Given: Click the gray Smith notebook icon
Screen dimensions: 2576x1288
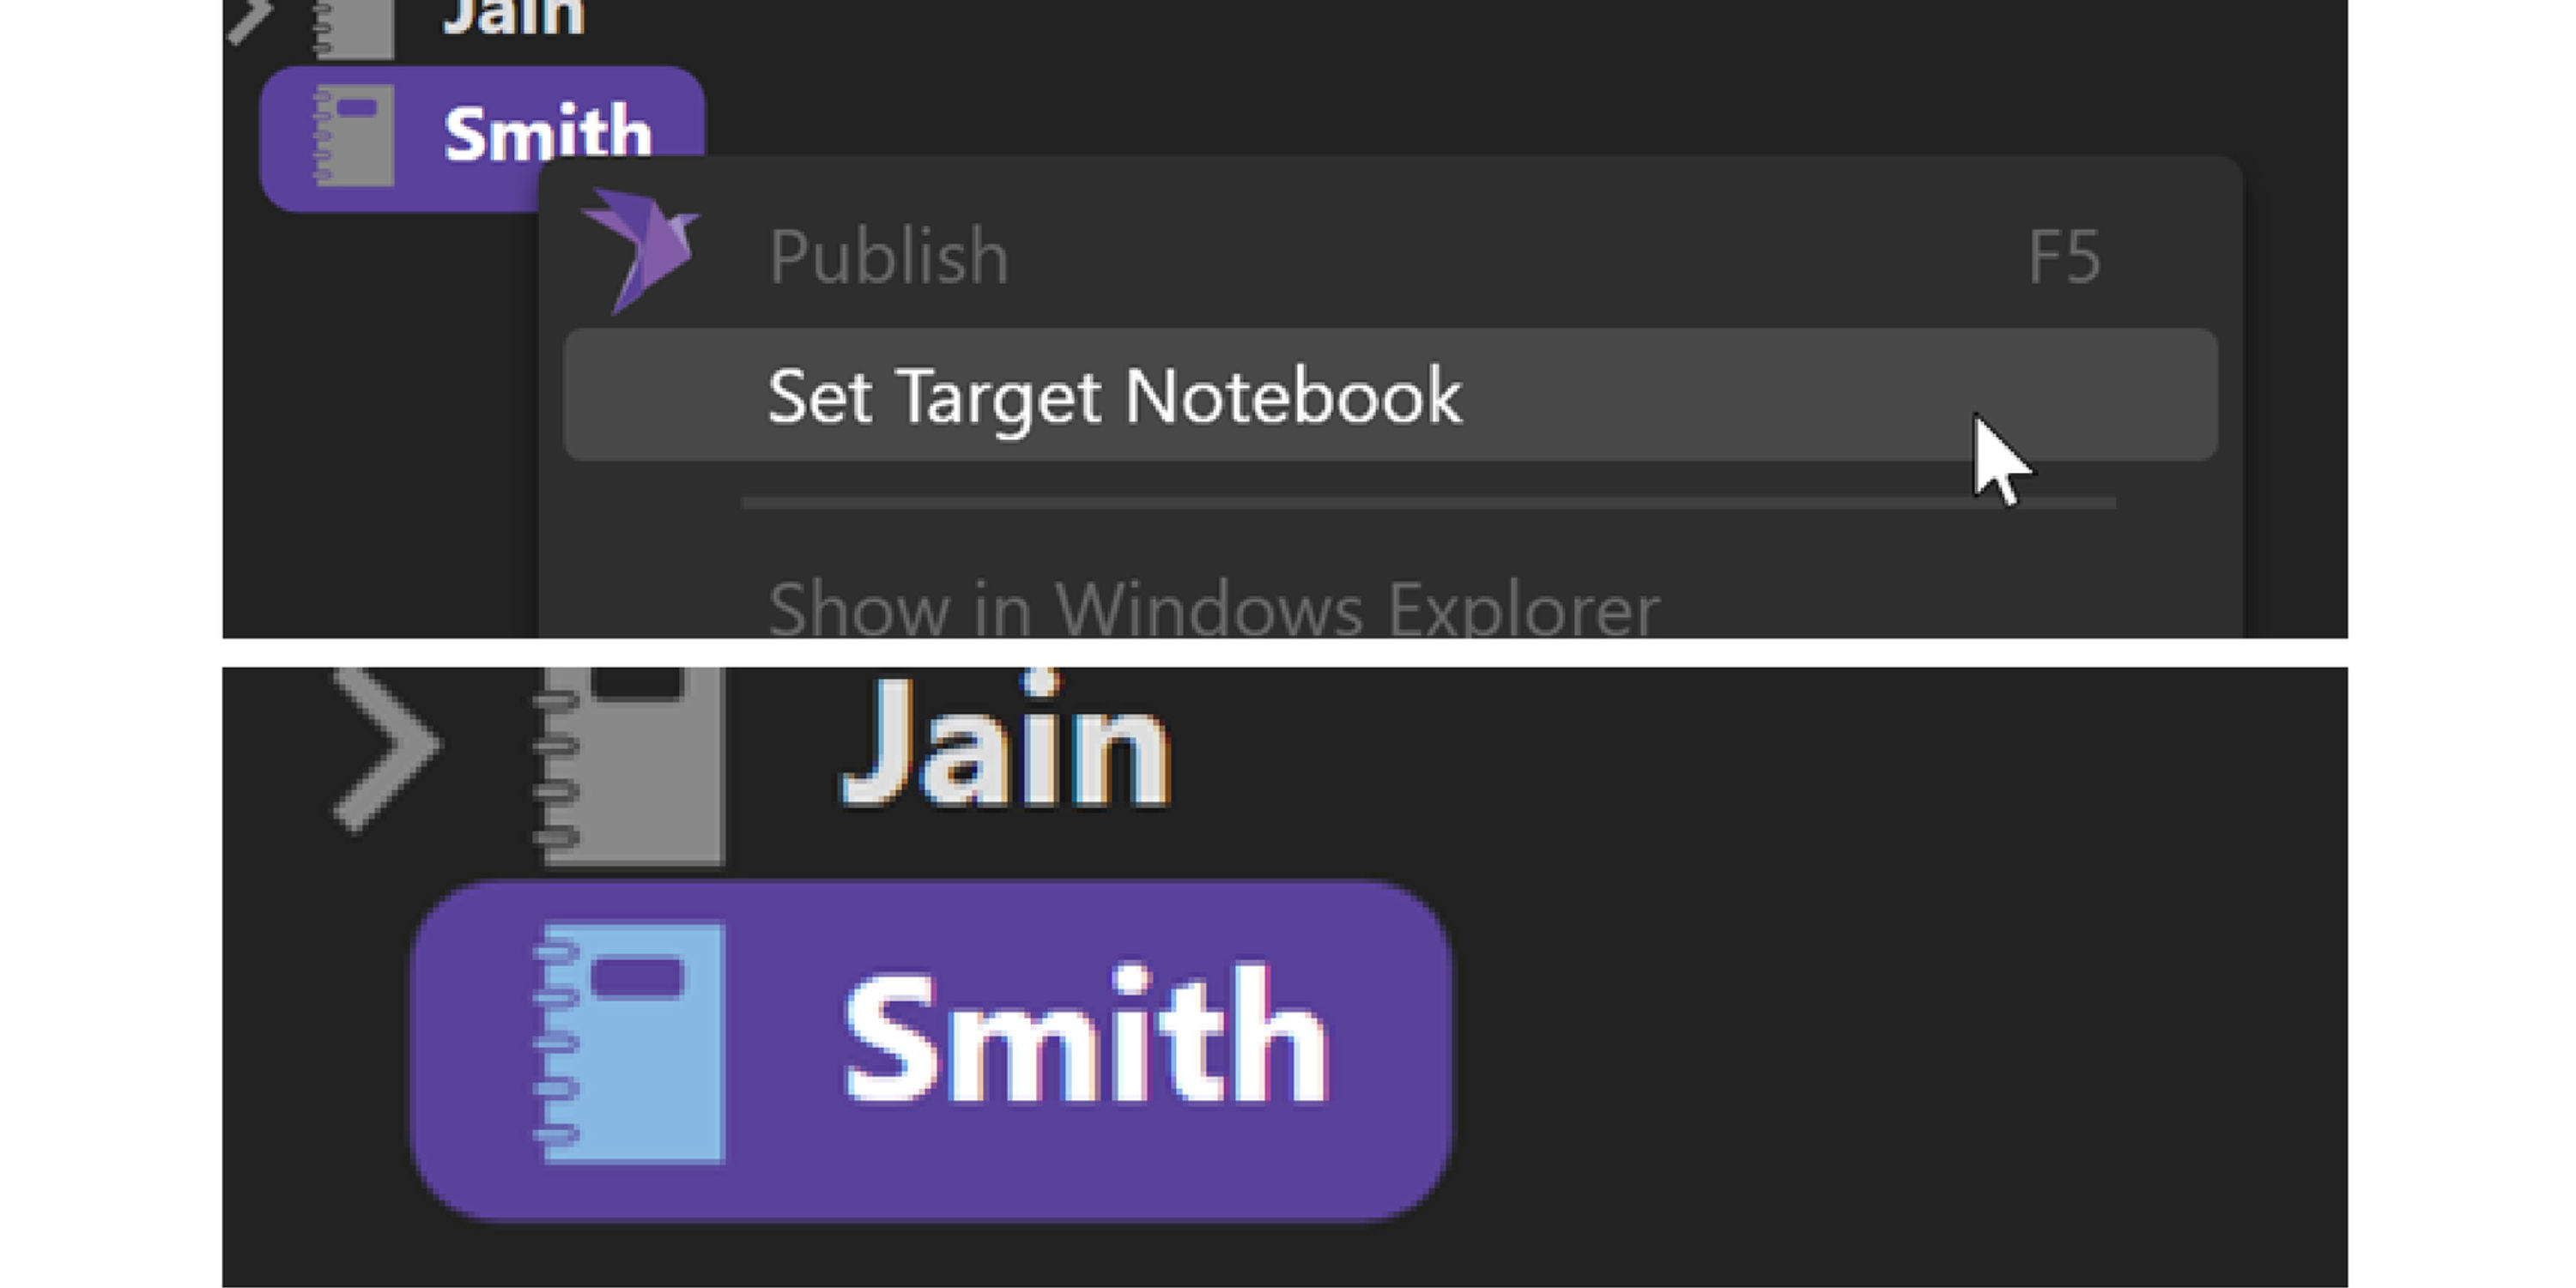Looking at the screenshot, I should 353,136.
